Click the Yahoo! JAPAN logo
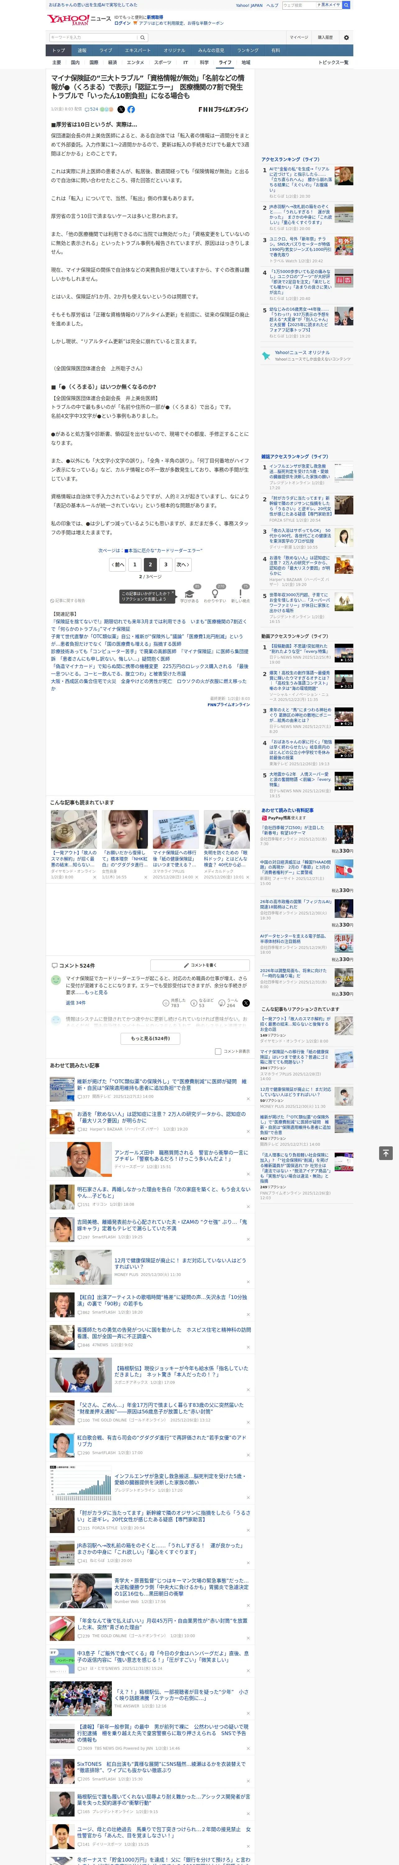 69,20
